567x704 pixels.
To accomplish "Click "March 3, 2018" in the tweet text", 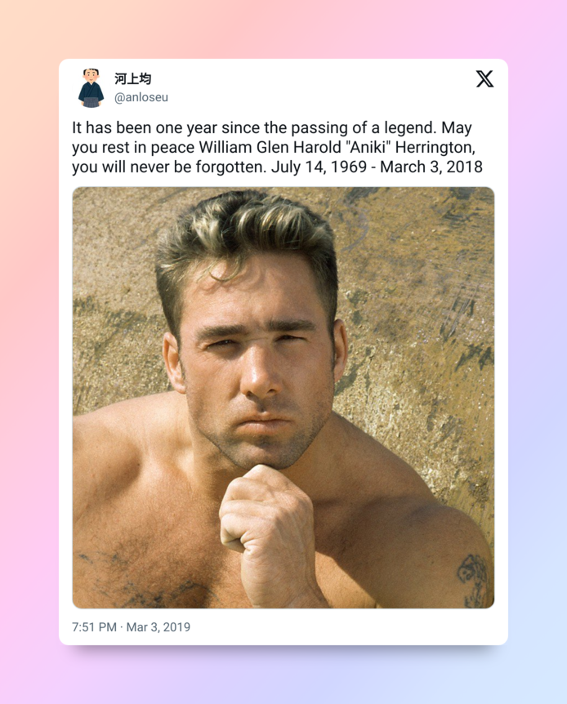I will (431, 167).
